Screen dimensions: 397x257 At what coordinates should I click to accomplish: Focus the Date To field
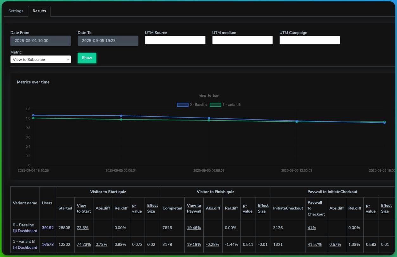108,41
